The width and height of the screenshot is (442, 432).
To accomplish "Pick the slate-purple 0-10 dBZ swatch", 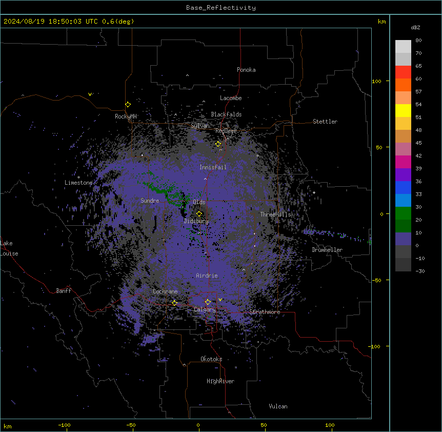I will 403,239.
